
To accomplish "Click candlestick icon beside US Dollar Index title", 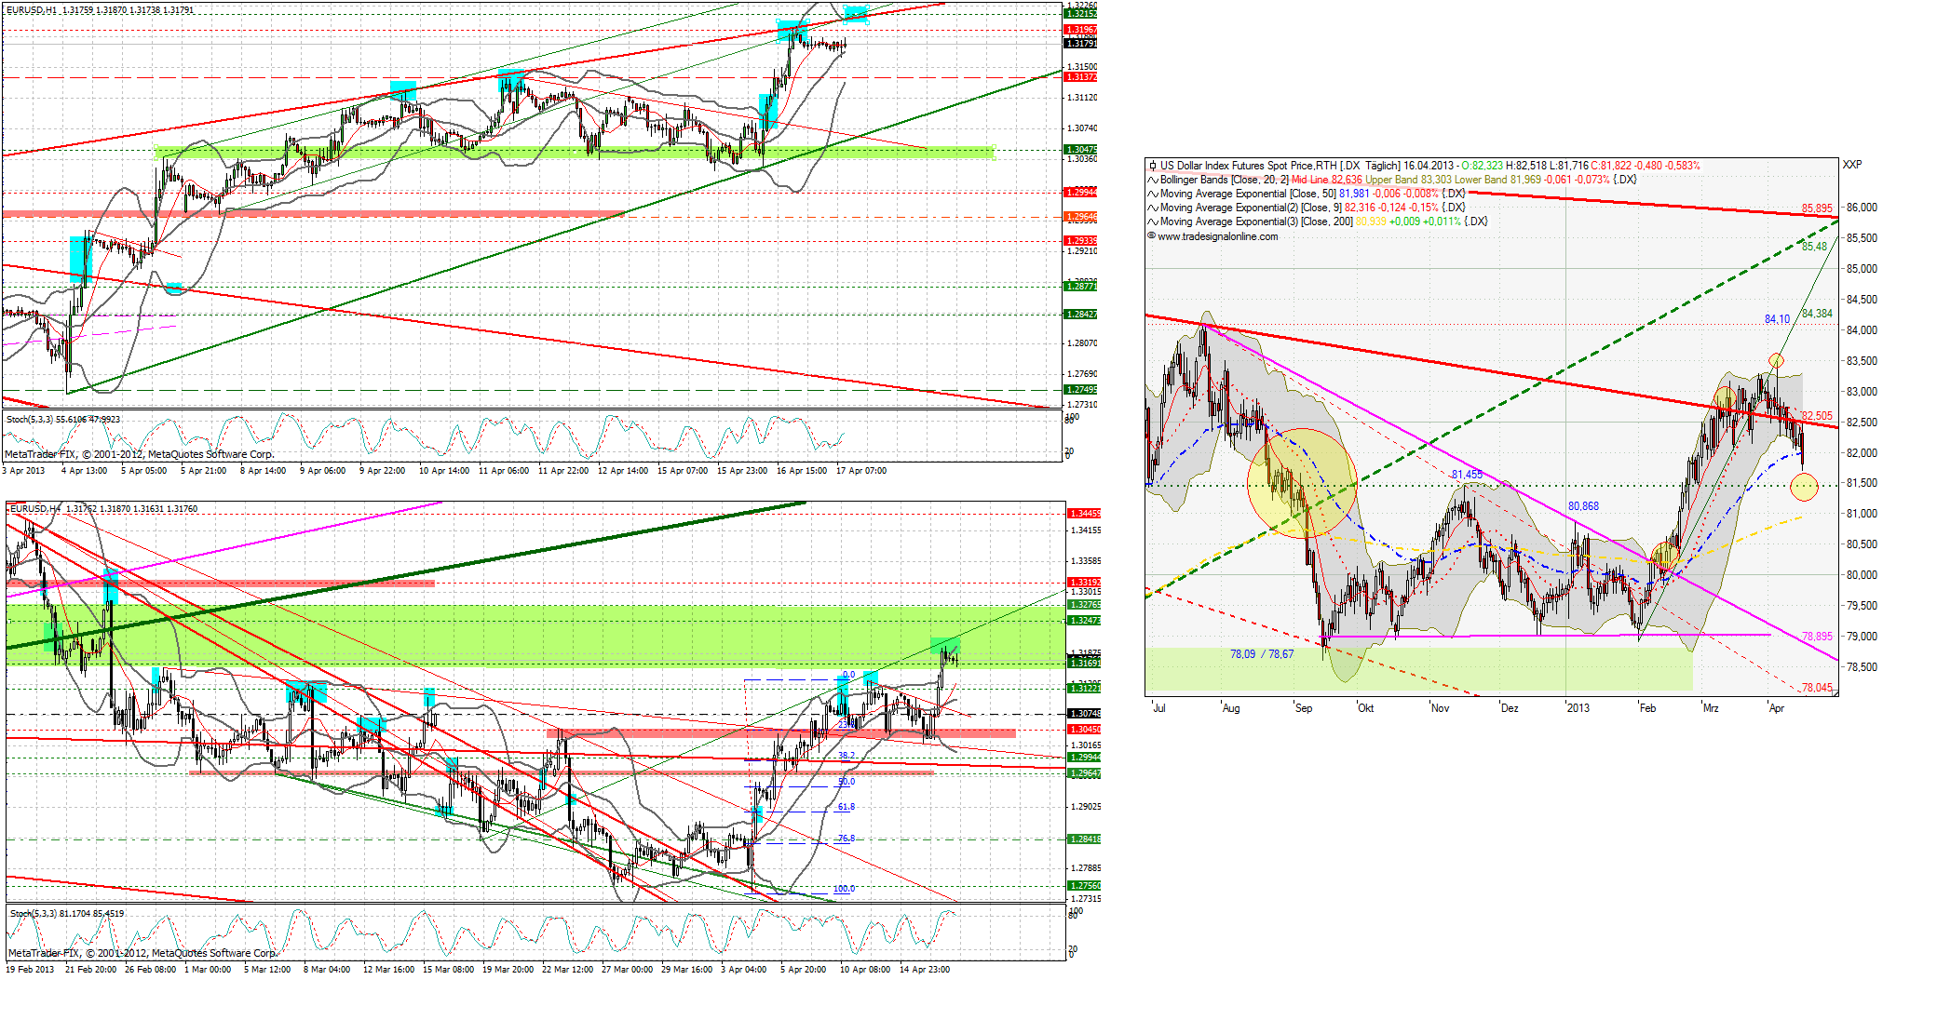I will coord(1153,166).
